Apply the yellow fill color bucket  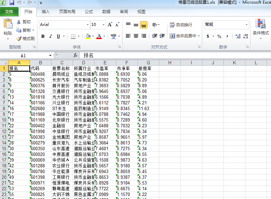click(88, 36)
